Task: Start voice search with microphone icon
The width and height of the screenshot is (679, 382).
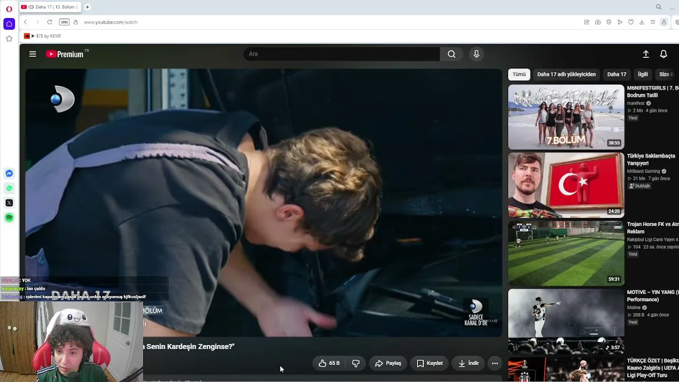Action: point(476,54)
